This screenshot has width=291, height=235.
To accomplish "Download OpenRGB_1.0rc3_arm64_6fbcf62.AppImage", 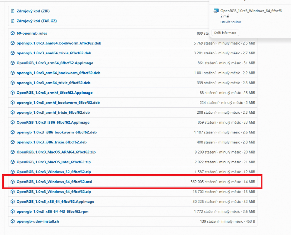I will coord(55,63).
